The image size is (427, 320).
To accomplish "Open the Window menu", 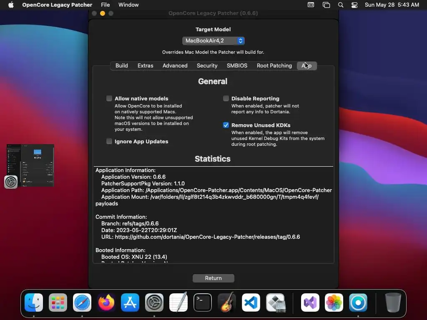I will 128,5.
